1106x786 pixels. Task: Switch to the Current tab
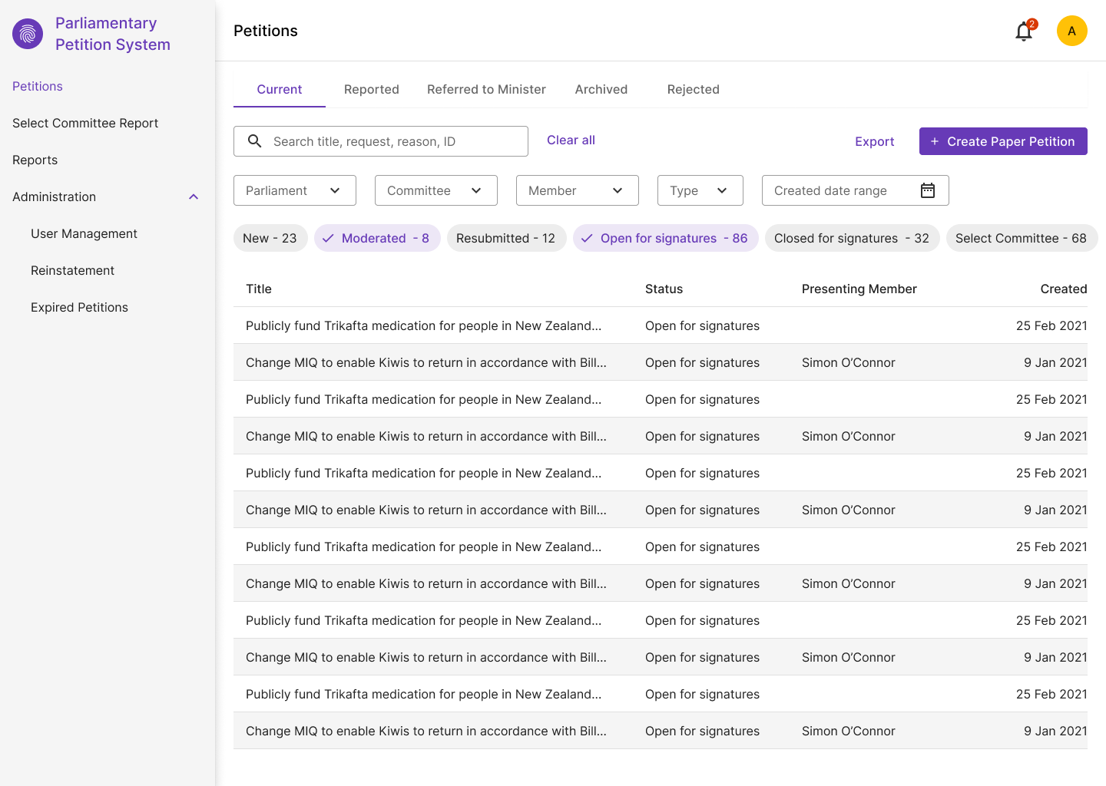[x=280, y=89]
